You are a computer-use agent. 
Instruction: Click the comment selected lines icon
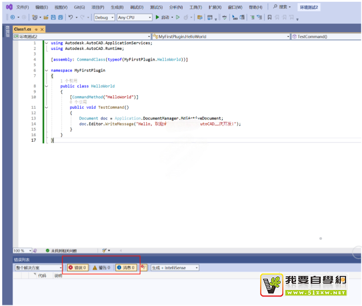coord(252,17)
